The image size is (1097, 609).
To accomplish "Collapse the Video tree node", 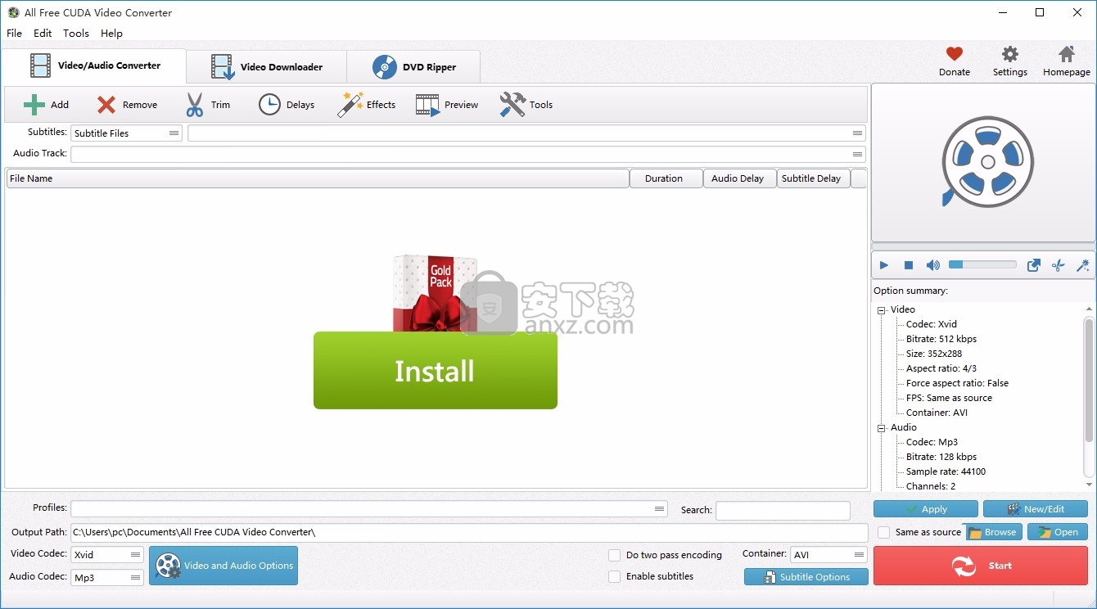I will click(x=882, y=310).
